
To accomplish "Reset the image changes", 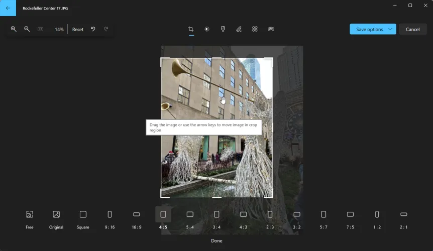I will (78, 29).
